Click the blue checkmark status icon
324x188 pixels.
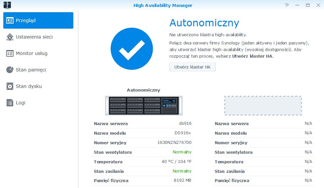132,49
